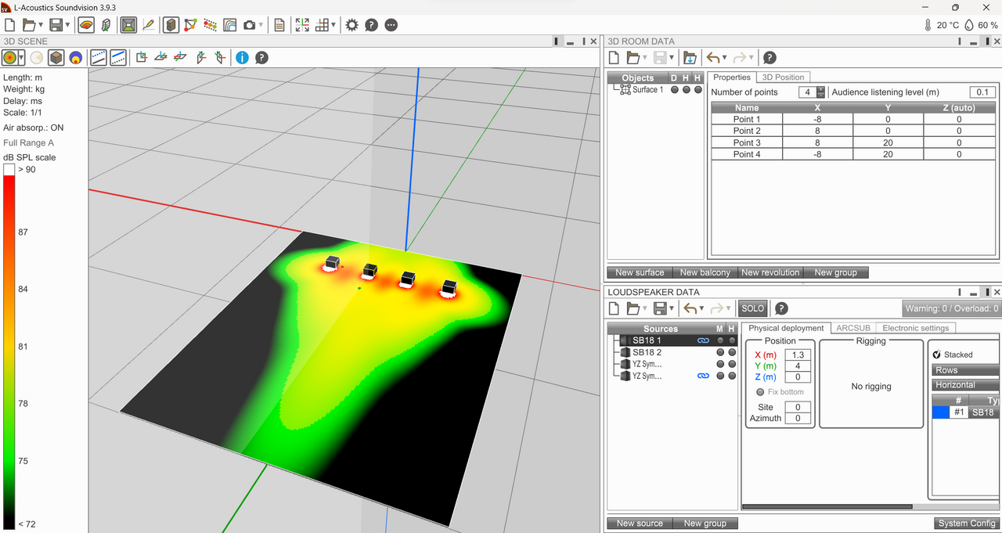1002x533 pixels.
Task: Toggle the loudspeaker box display icon
Action: pyautogui.click(x=171, y=25)
